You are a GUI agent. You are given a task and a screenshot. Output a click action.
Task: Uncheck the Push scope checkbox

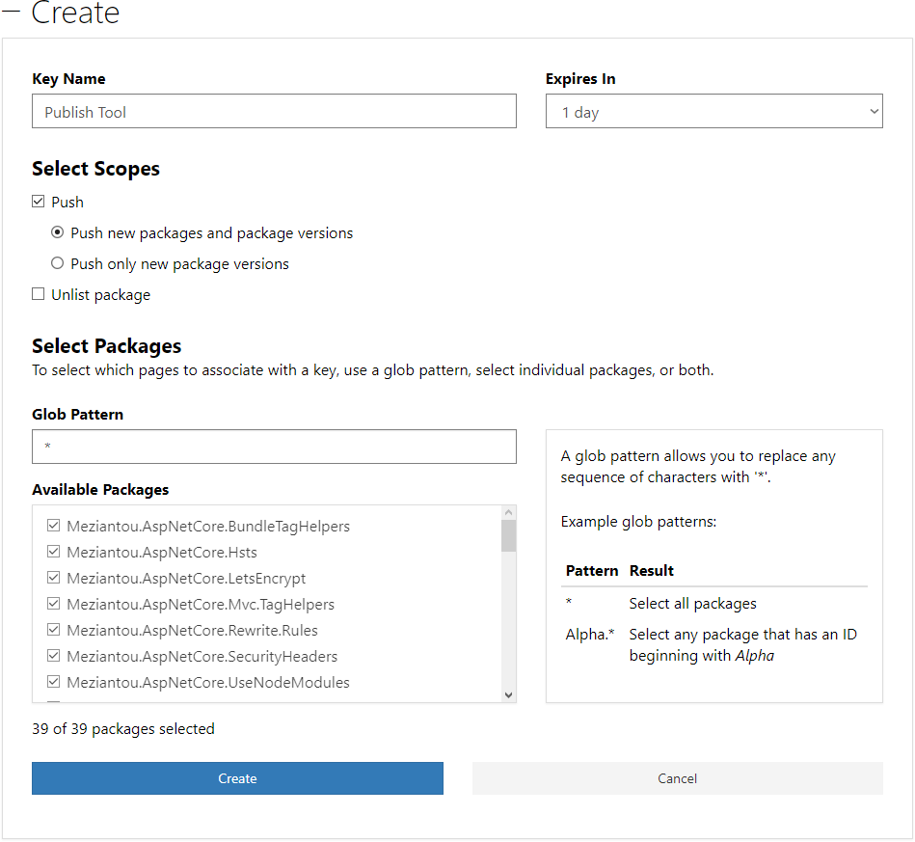click(x=39, y=202)
